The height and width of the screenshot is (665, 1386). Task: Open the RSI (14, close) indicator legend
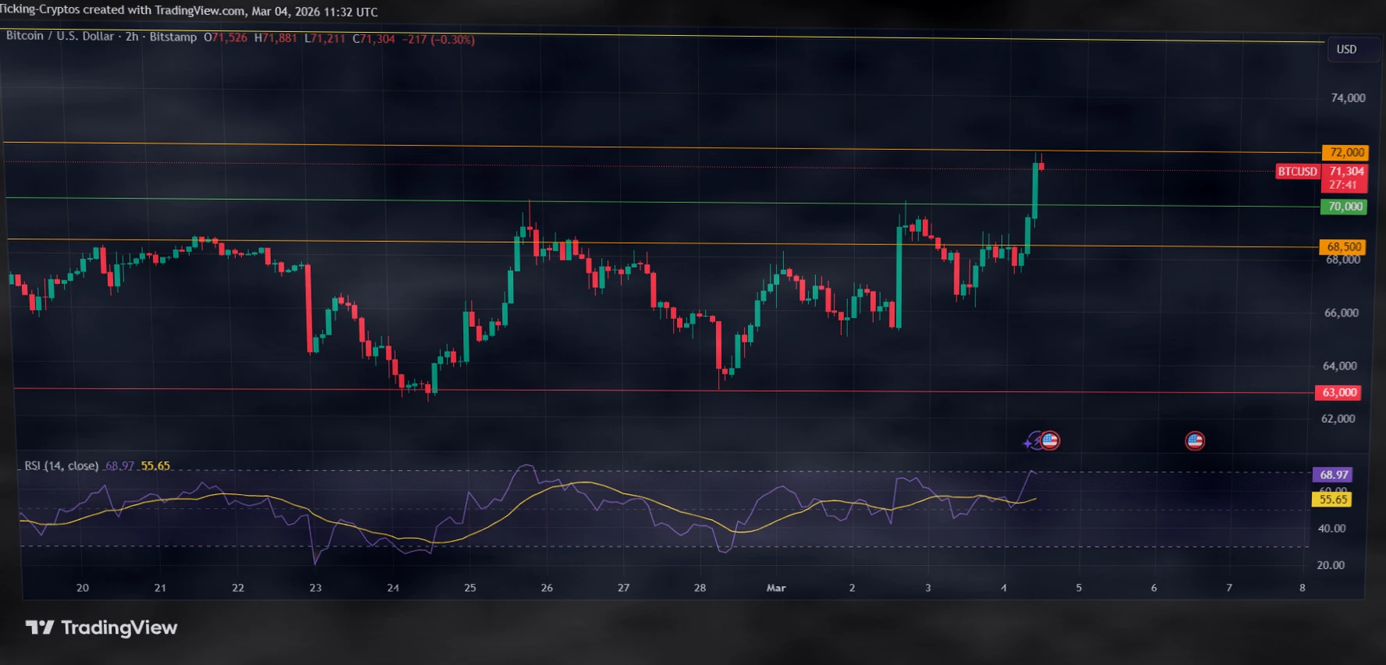click(x=61, y=466)
